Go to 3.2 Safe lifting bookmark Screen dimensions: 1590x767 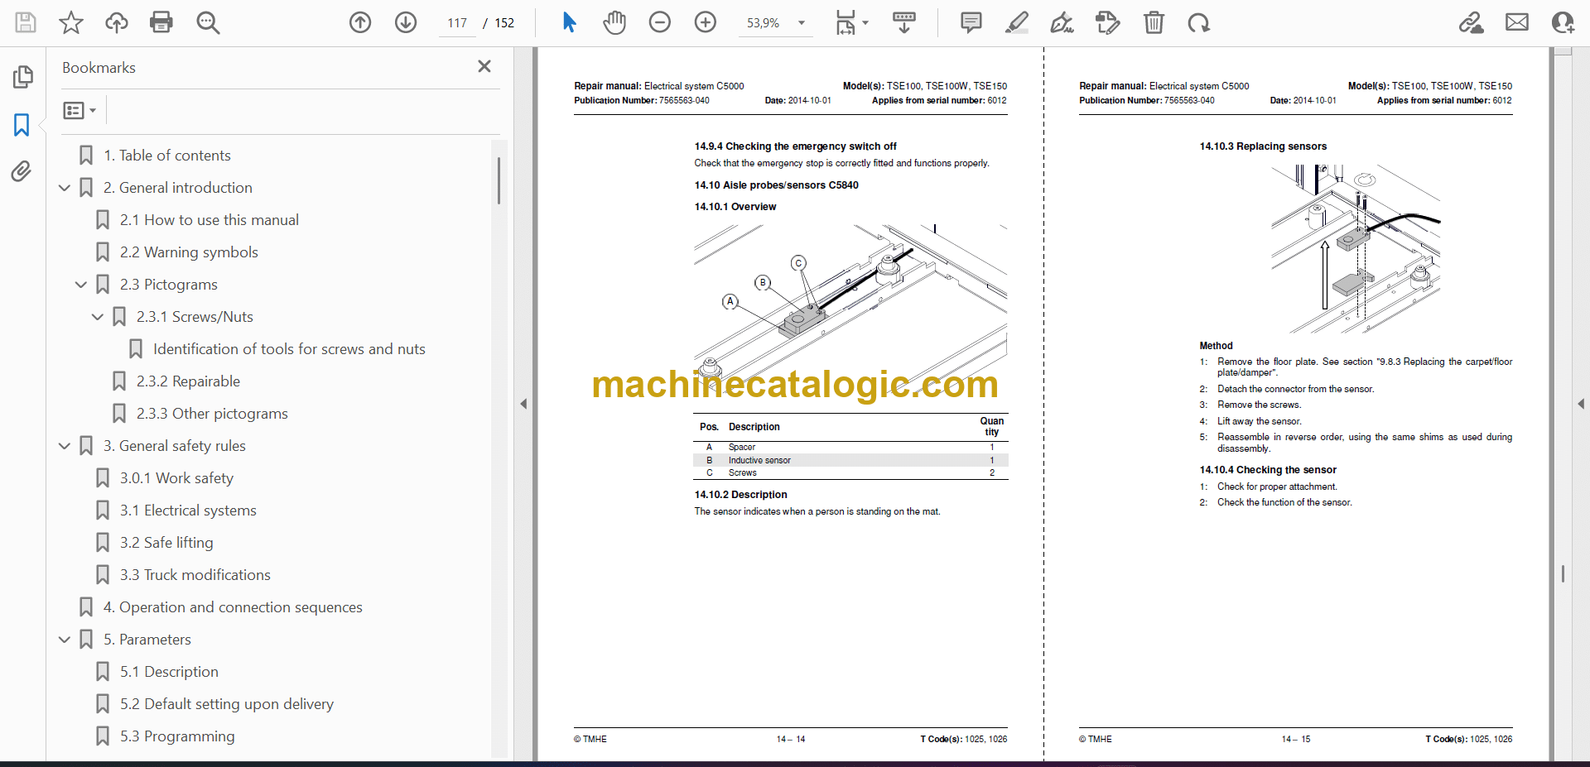pos(166,543)
